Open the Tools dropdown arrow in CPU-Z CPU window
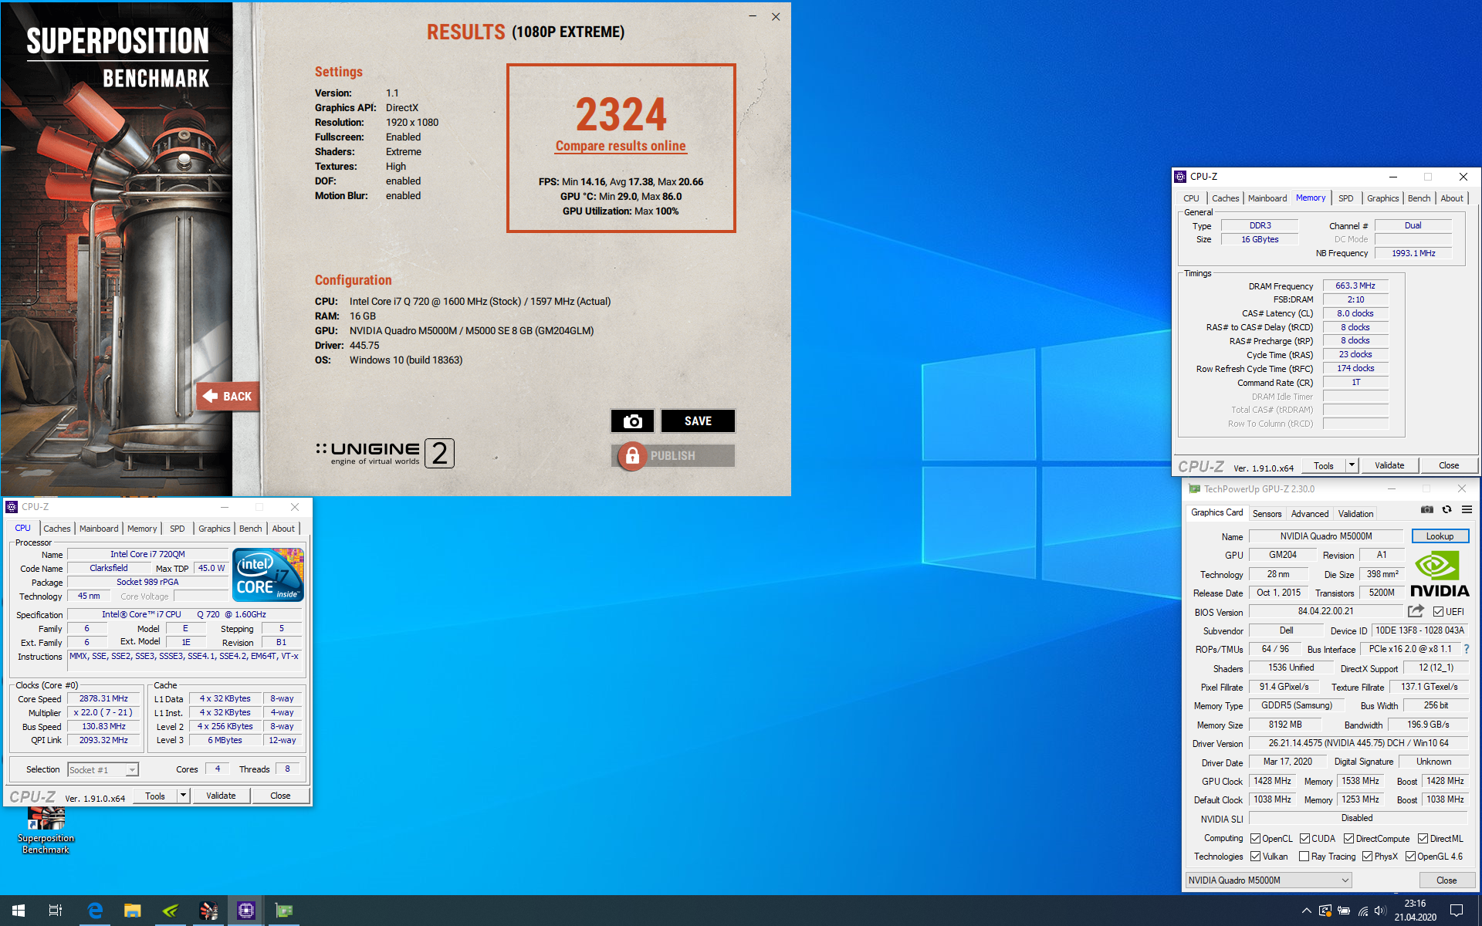The width and height of the screenshot is (1482, 926). [184, 796]
